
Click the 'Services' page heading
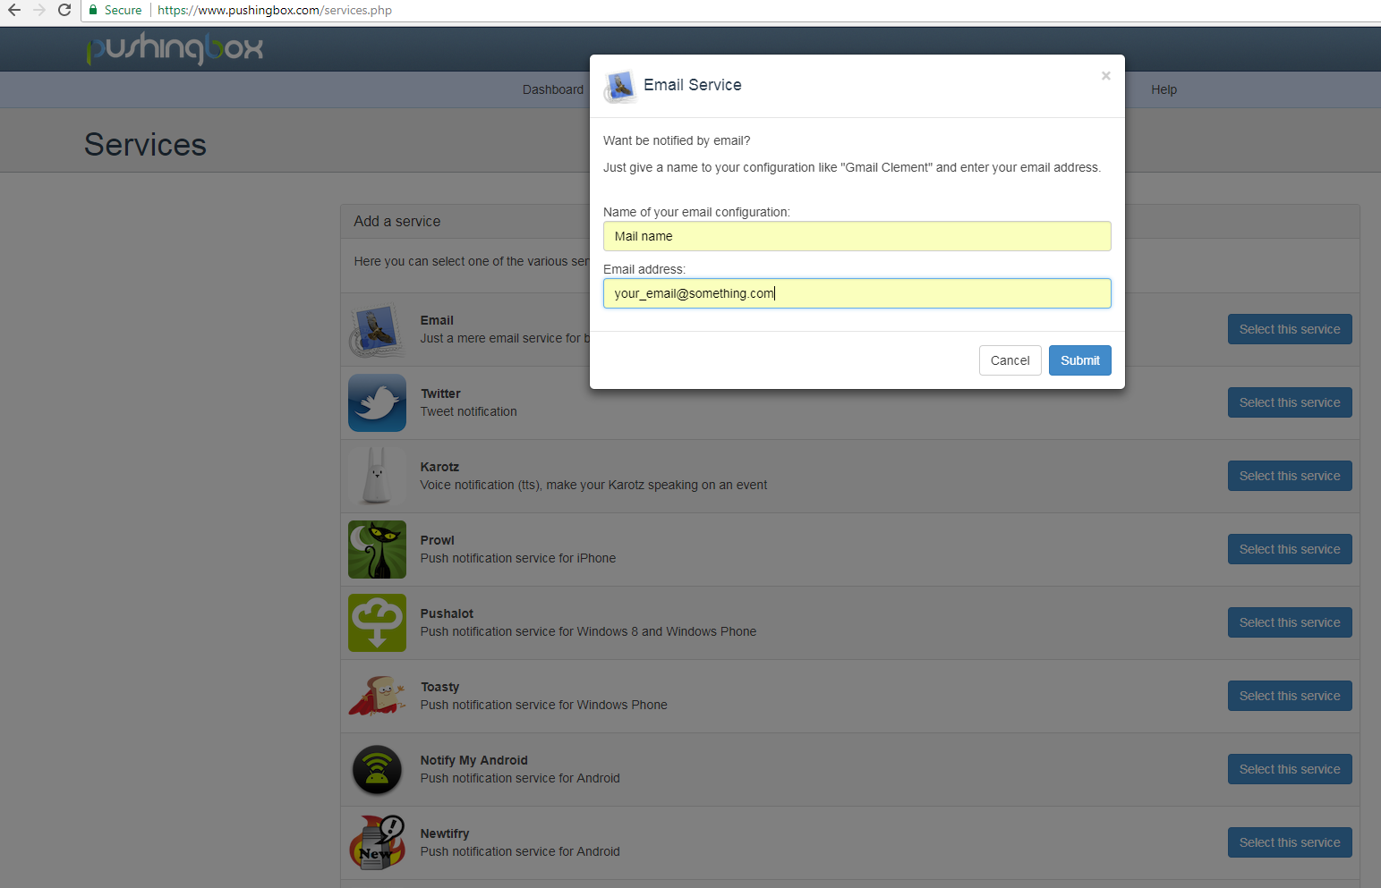tap(145, 145)
